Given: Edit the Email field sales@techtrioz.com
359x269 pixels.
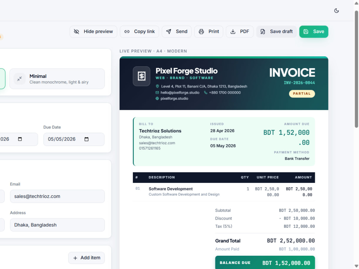Looking at the screenshot, I should pos(57,196).
